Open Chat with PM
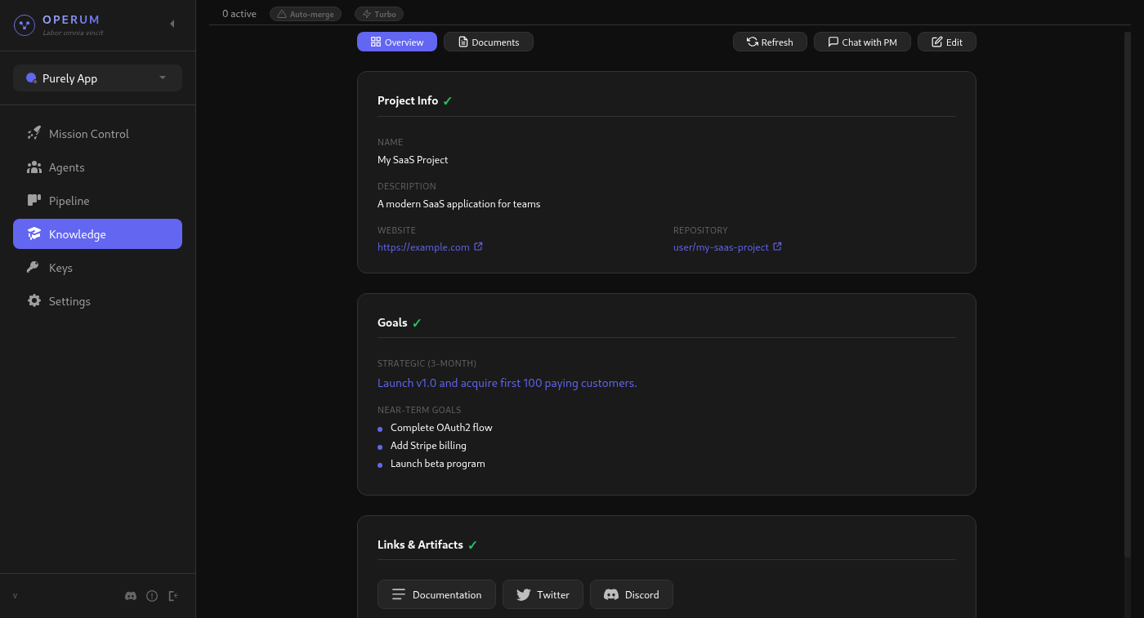This screenshot has height=618, width=1144. point(862,42)
